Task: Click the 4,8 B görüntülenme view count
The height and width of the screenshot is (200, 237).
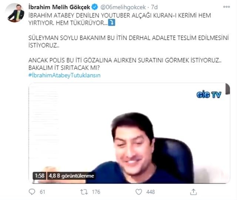Action: (x=71, y=176)
